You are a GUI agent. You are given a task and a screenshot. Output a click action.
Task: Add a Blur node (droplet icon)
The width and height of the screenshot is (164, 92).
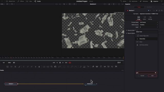(39, 67)
